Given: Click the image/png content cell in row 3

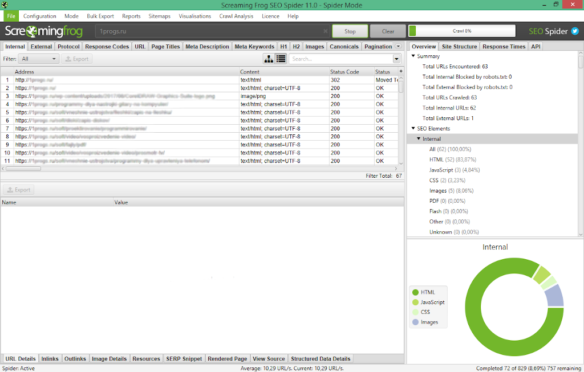Looking at the screenshot, I should [284, 96].
